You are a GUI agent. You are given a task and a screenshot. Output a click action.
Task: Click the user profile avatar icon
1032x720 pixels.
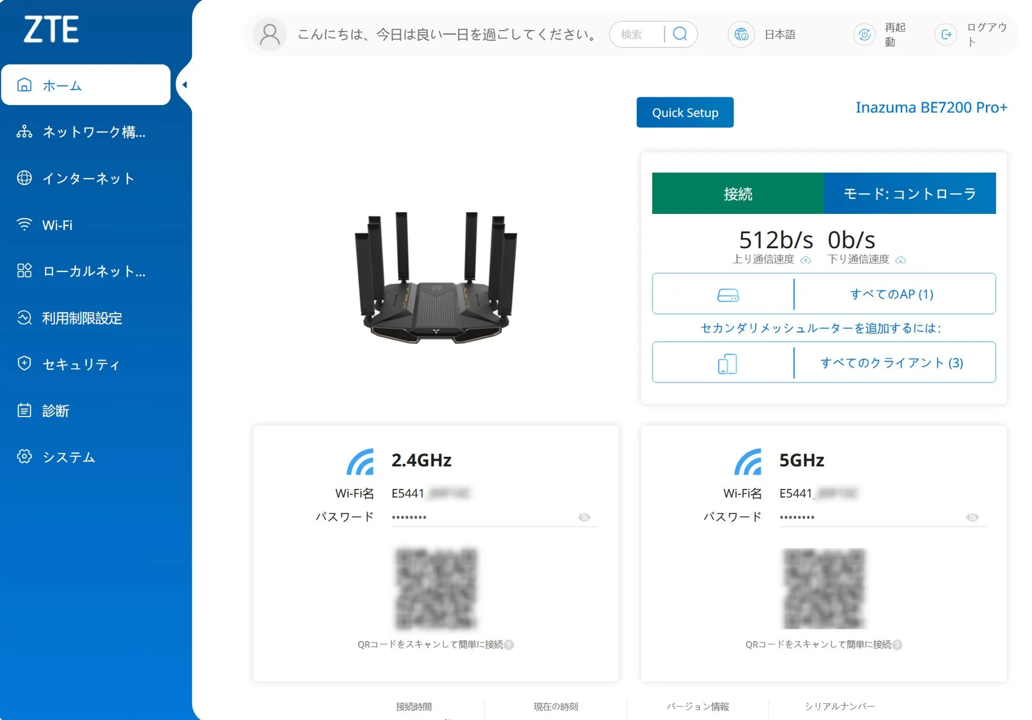[270, 34]
